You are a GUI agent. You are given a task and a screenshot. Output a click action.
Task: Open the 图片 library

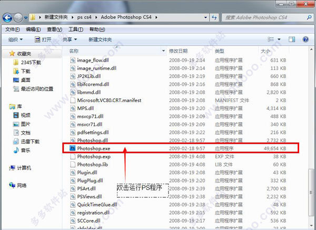pyautogui.click(x=26, y=124)
